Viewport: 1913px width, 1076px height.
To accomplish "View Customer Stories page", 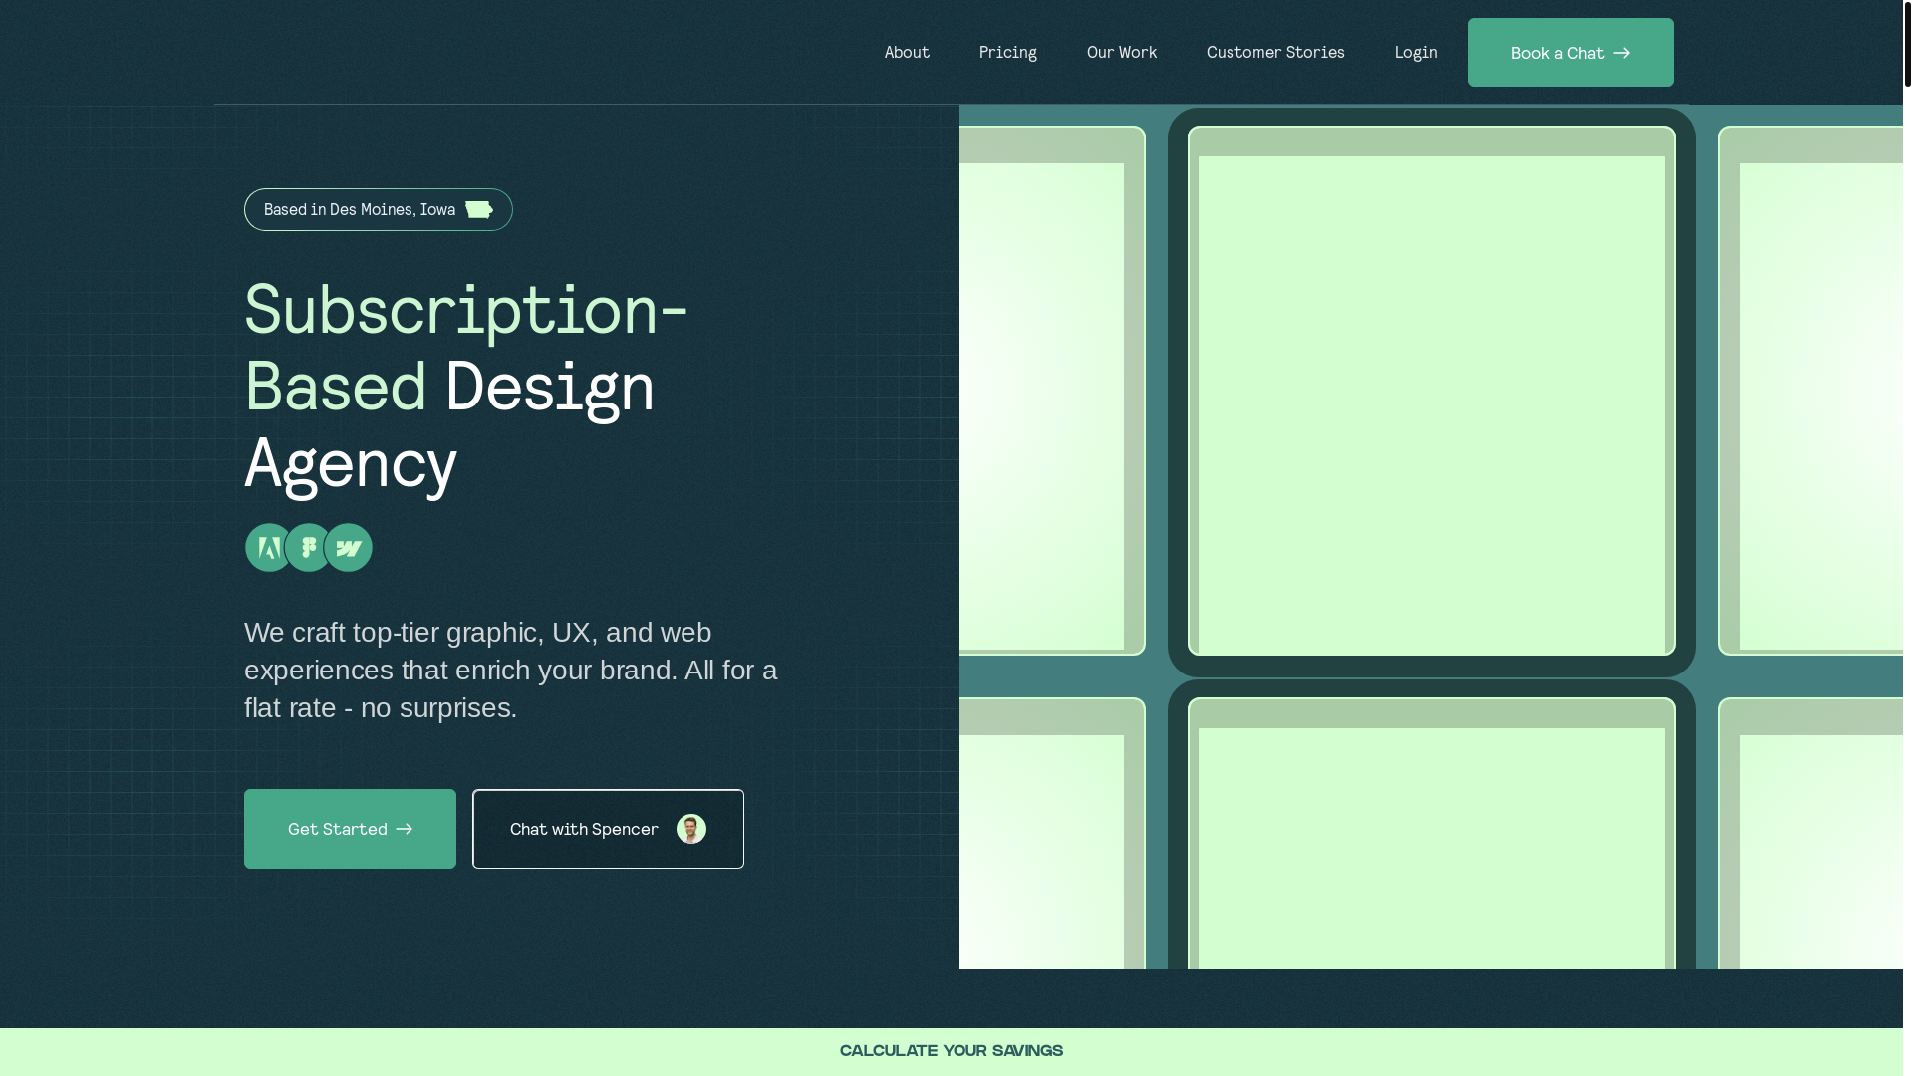I will (1274, 52).
